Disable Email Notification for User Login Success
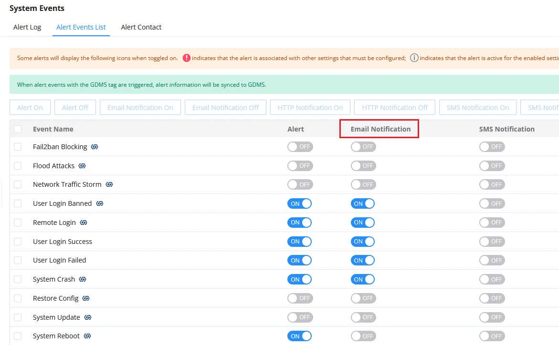The width and height of the screenshot is (559, 345). (x=363, y=242)
